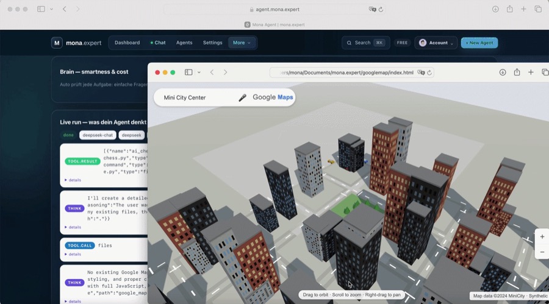Zoom out with the map minus button
The height and width of the screenshot is (304, 549).
542,252
